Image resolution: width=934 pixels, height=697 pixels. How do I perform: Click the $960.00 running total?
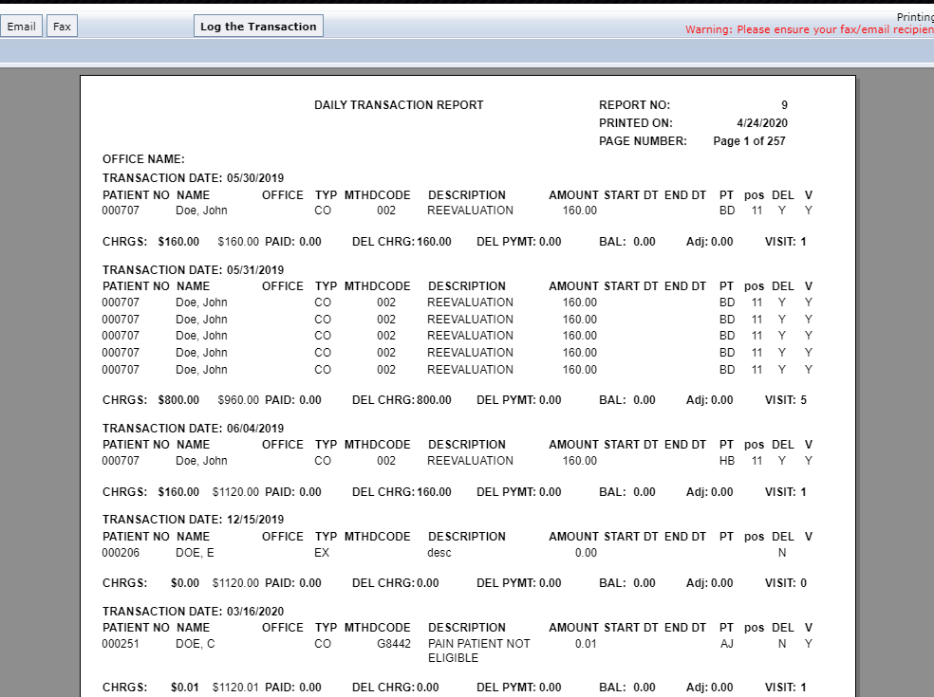coord(238,400)
